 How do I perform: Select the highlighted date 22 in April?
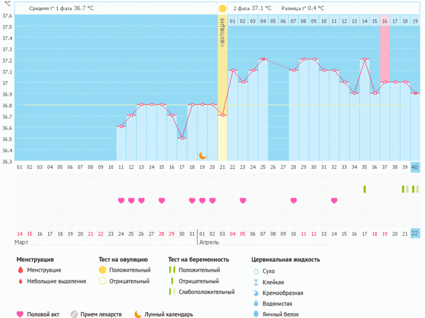(415, 234)
